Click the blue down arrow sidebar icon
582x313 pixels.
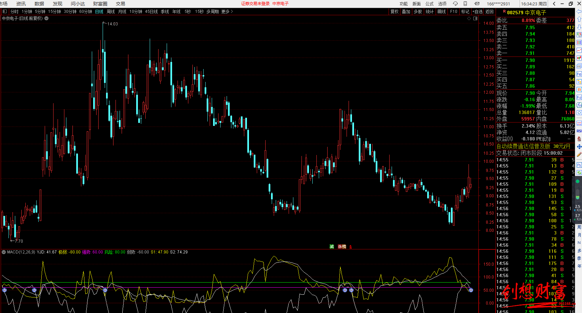click(x=579, y=27)
